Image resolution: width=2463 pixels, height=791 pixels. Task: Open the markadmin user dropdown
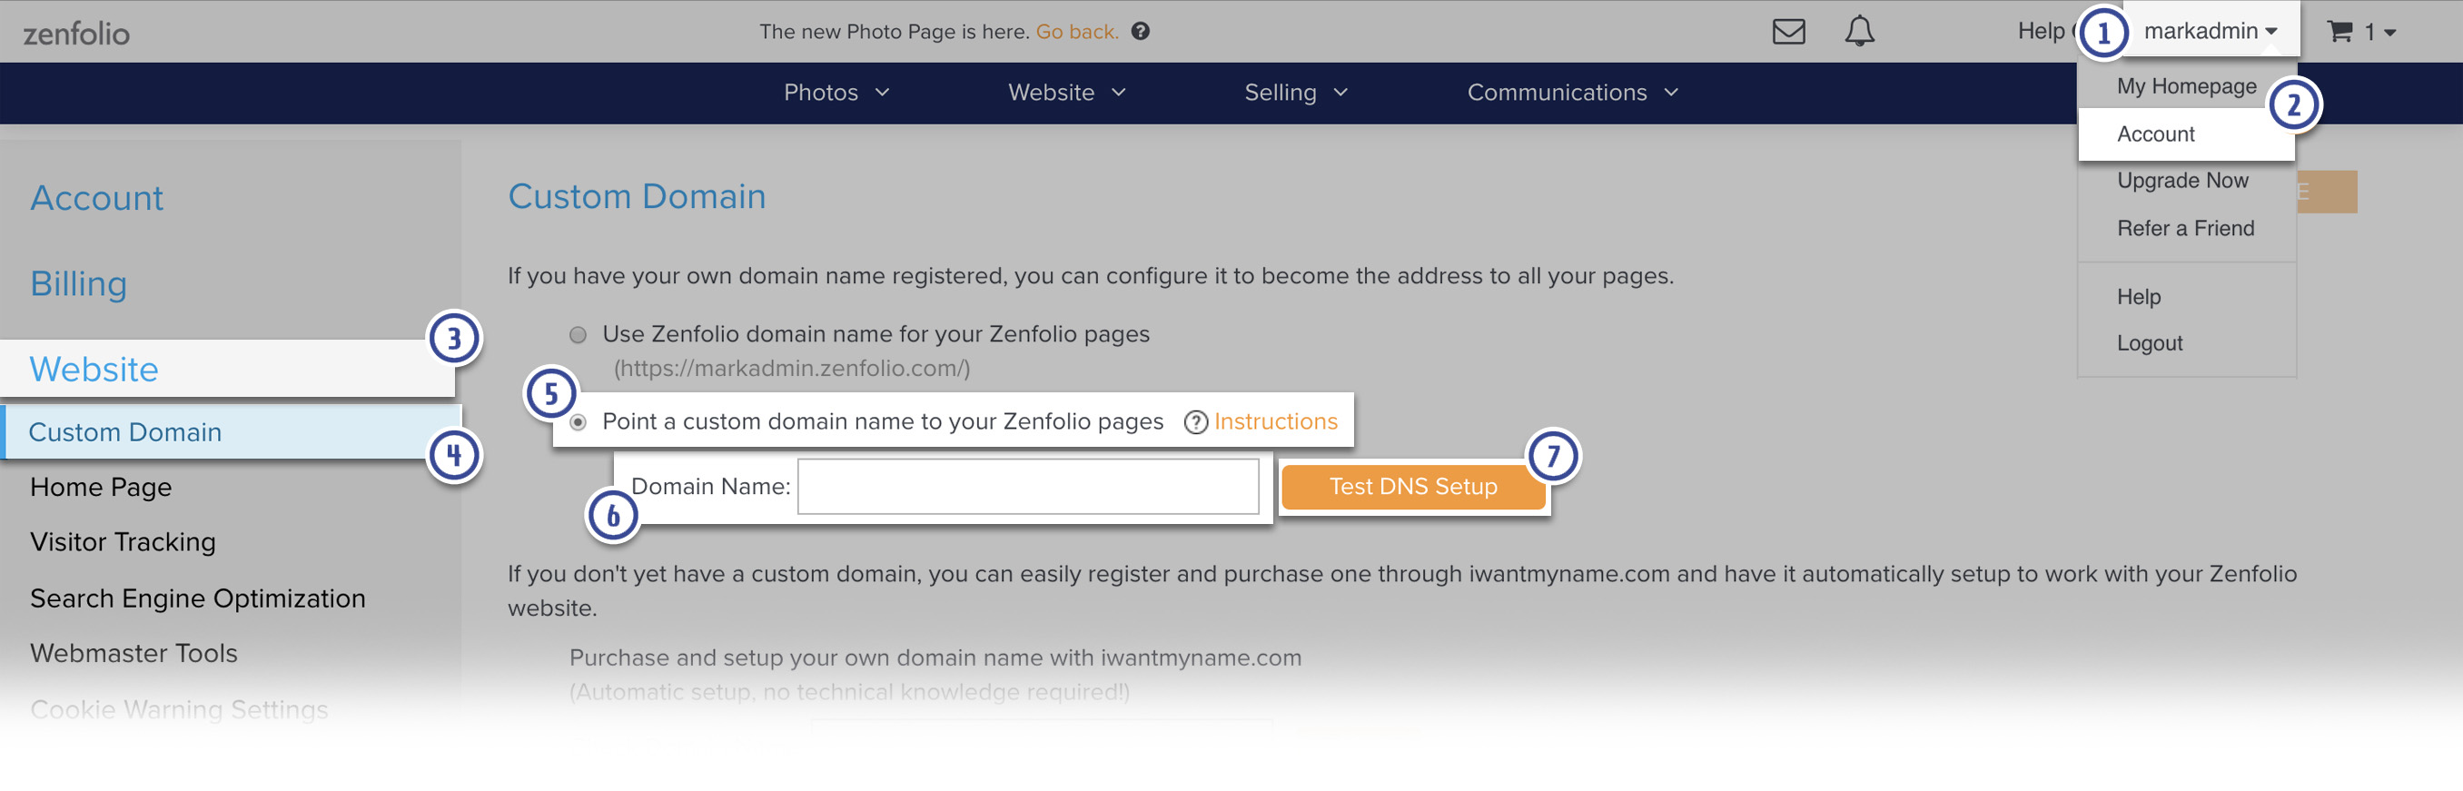point(2210,32)
